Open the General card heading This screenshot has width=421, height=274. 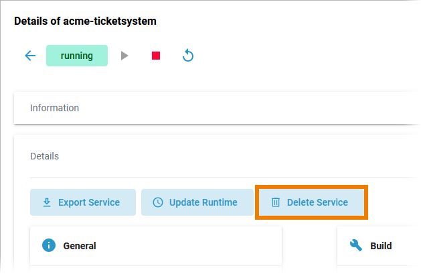[80, 246]
